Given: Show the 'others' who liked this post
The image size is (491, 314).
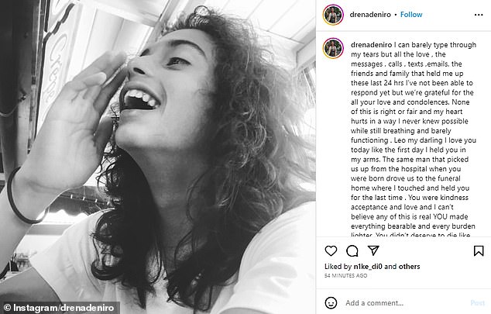Looking at the screenshot, I should [408, 268].
